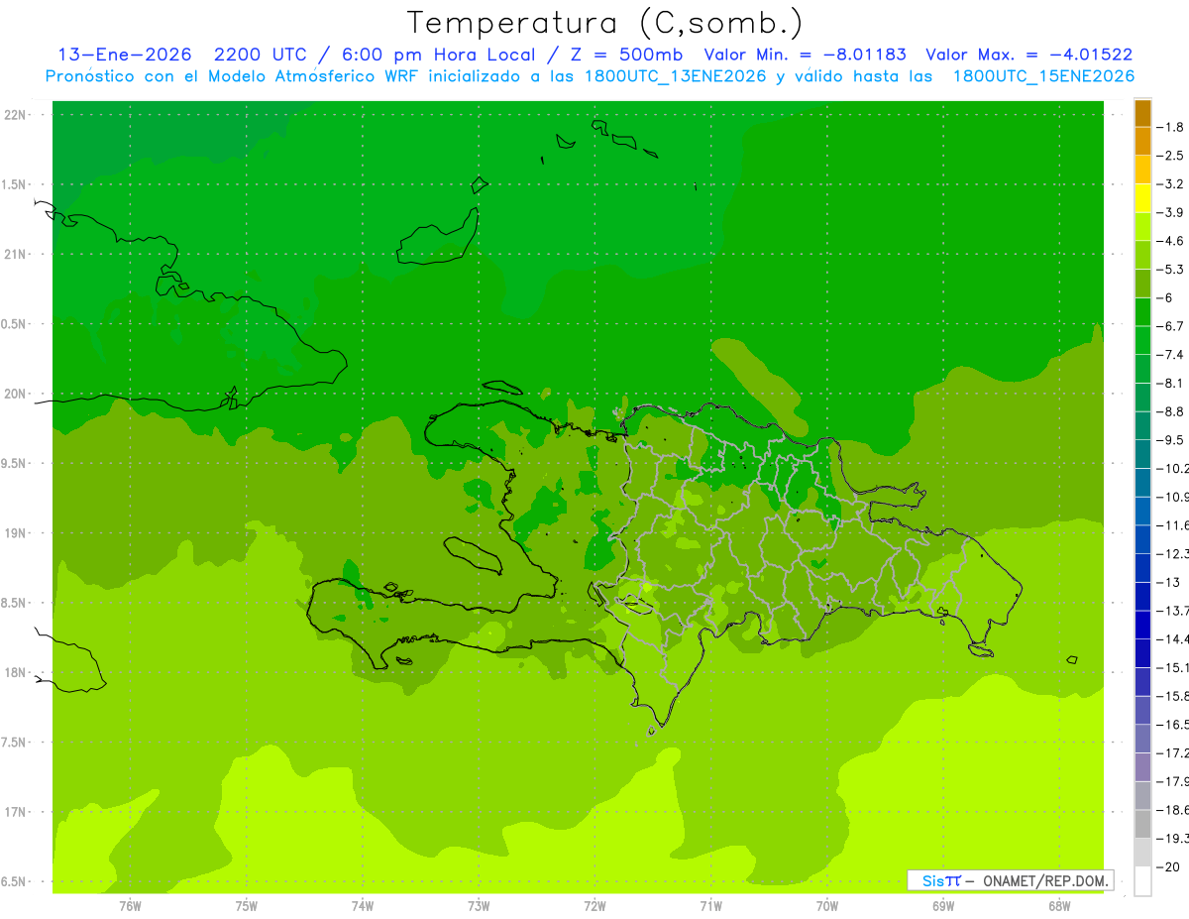Click the '-6.7' legend value
Screen dimensions: 1189x919
point(1171,326)
